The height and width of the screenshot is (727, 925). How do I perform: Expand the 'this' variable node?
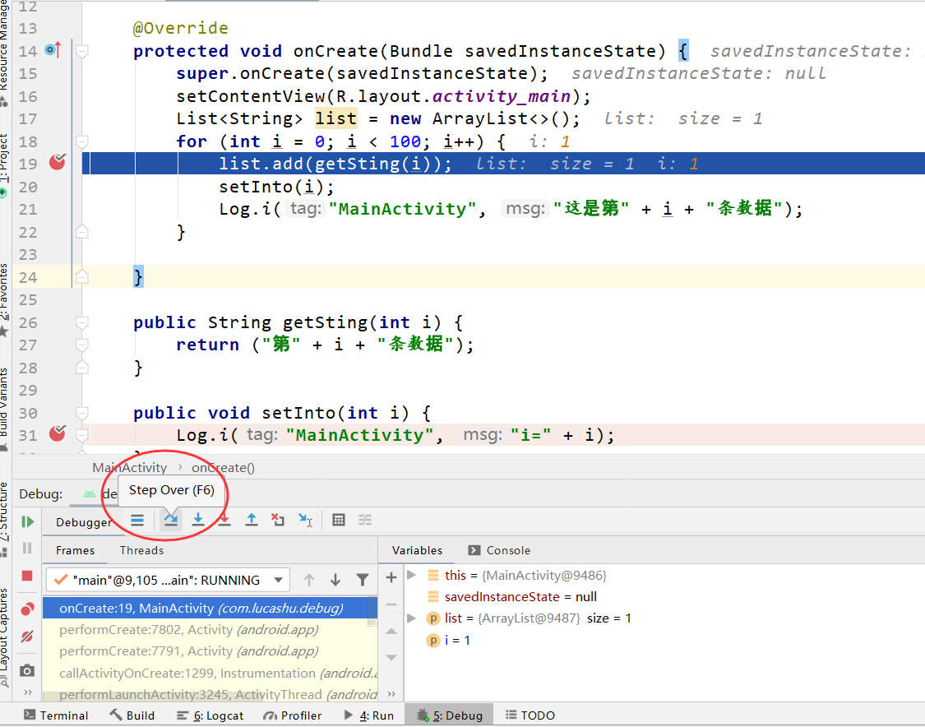pos(412,575)
